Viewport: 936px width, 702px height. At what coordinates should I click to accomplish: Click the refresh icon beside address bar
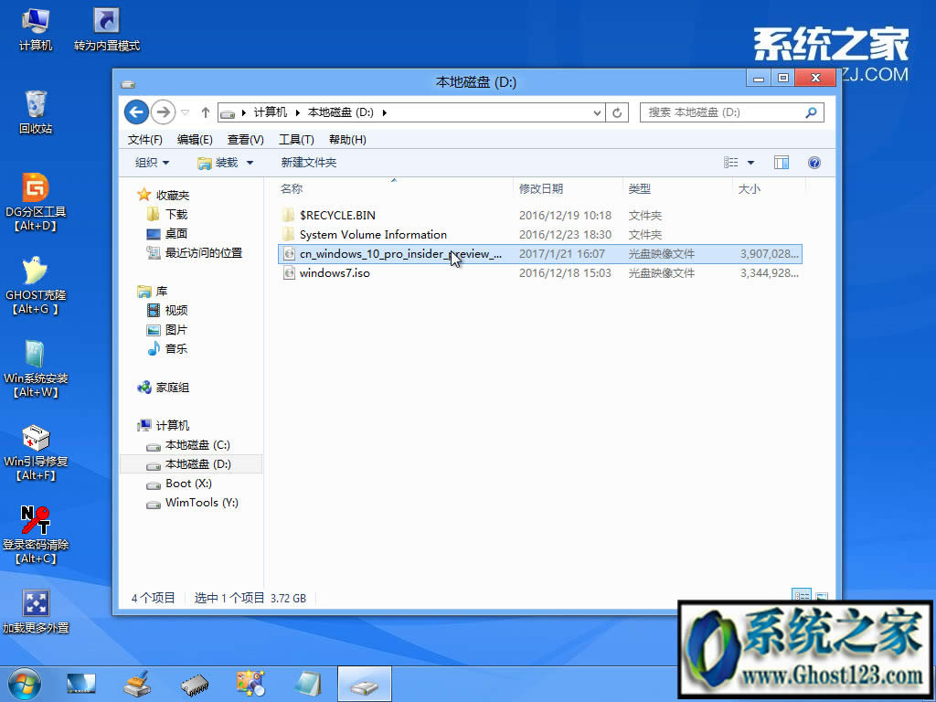pos(618,112)
